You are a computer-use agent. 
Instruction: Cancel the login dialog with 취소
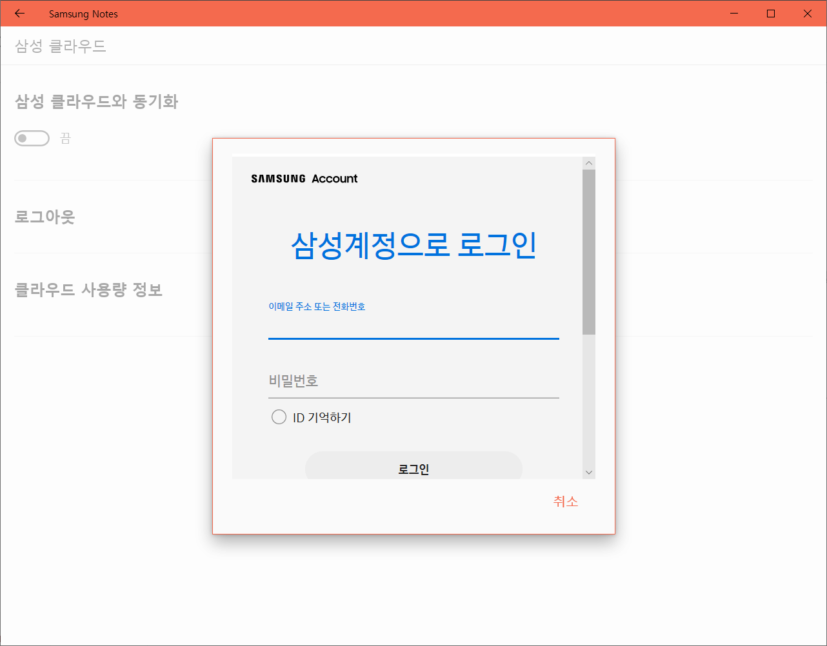pyautogui.click(x=566, y=501)
